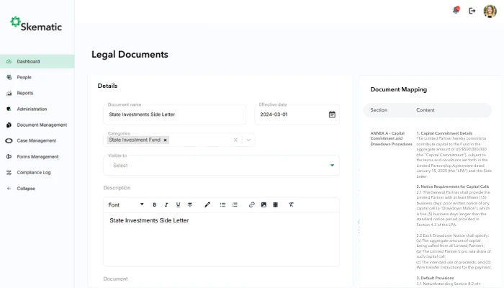Go to Document Management in sidebar
Viewport: 504px width, 288px height.
(x=42, y=125)
